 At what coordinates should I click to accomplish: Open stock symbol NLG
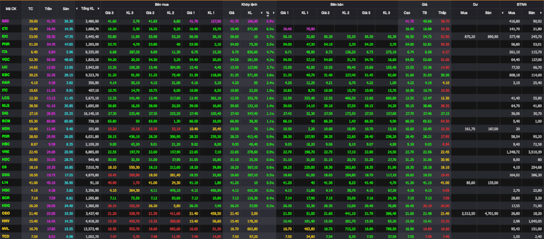click(5, 106)
